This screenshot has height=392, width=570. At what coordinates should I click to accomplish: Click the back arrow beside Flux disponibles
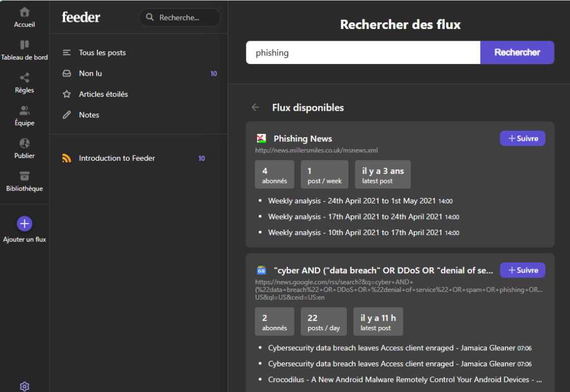(x=255, y=107)
